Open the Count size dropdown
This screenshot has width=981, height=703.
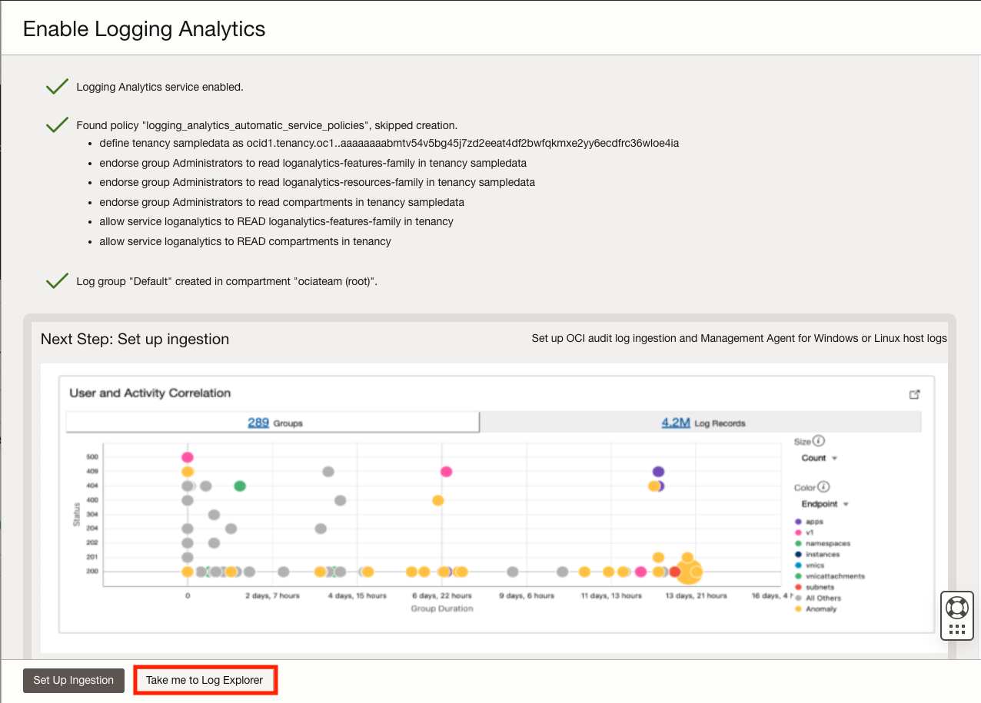pos(816,457)
